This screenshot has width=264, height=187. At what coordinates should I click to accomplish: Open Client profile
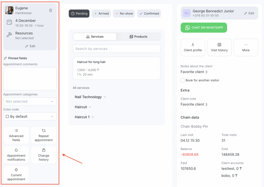click(193, 47)
